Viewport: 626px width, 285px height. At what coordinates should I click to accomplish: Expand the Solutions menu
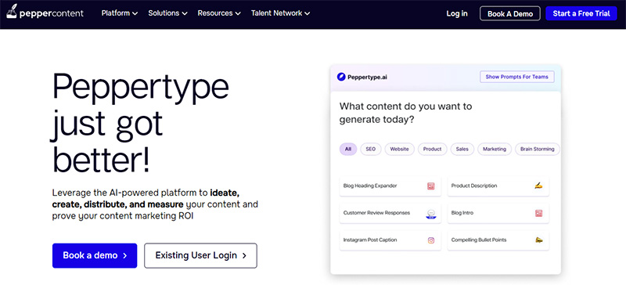(x=167, y=13)
